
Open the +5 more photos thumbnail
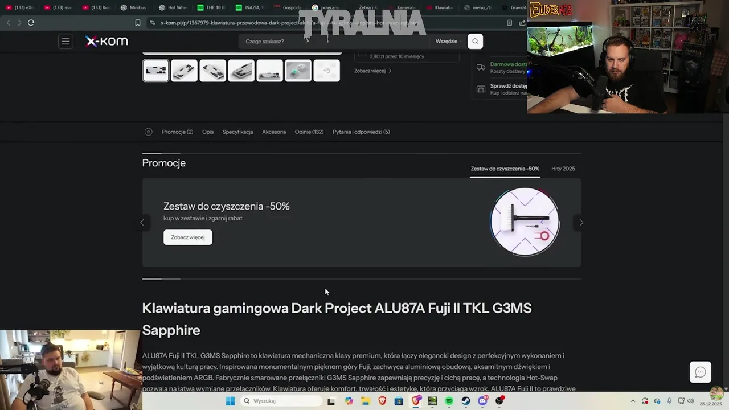(x=326, y=71)
